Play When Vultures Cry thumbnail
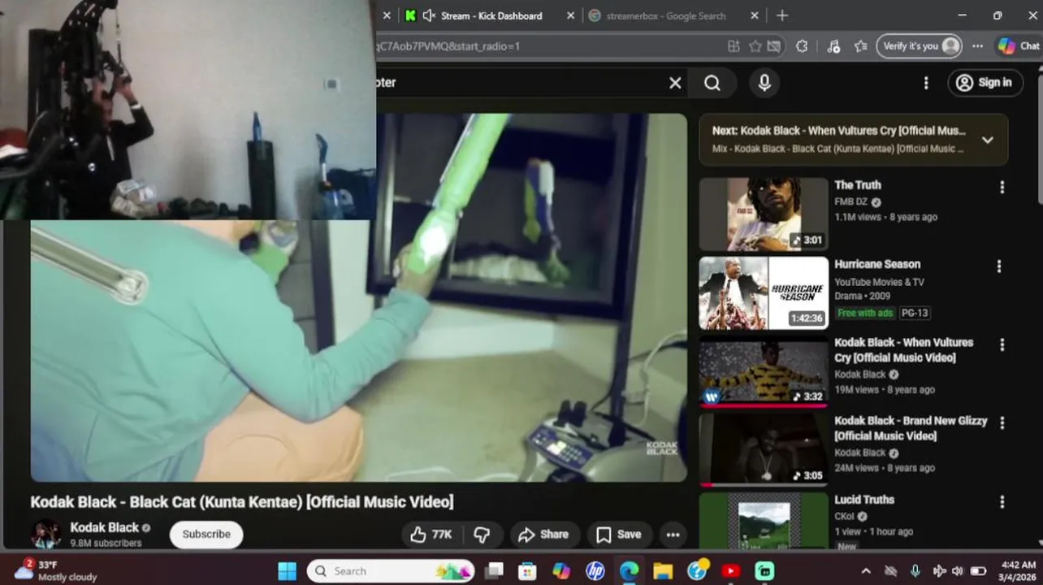The image size is (1043, 585). [764, 371]
